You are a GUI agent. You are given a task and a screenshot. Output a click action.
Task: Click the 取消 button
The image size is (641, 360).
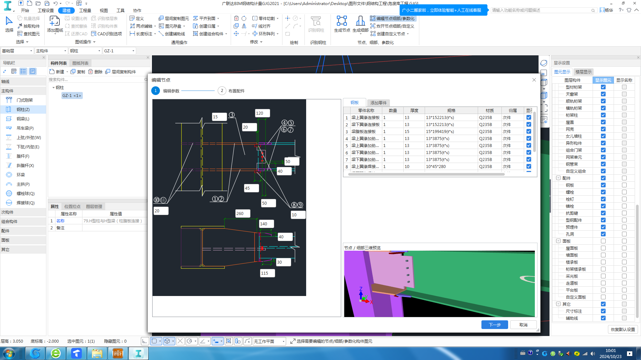pos(523,325)
